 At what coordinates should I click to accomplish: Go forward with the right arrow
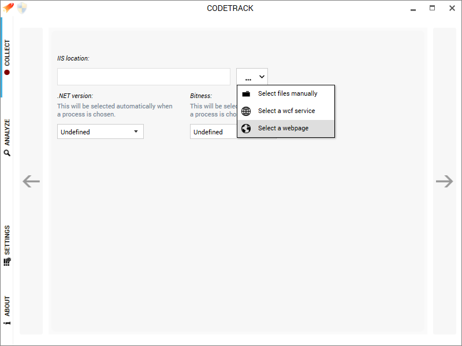[444, 181]
